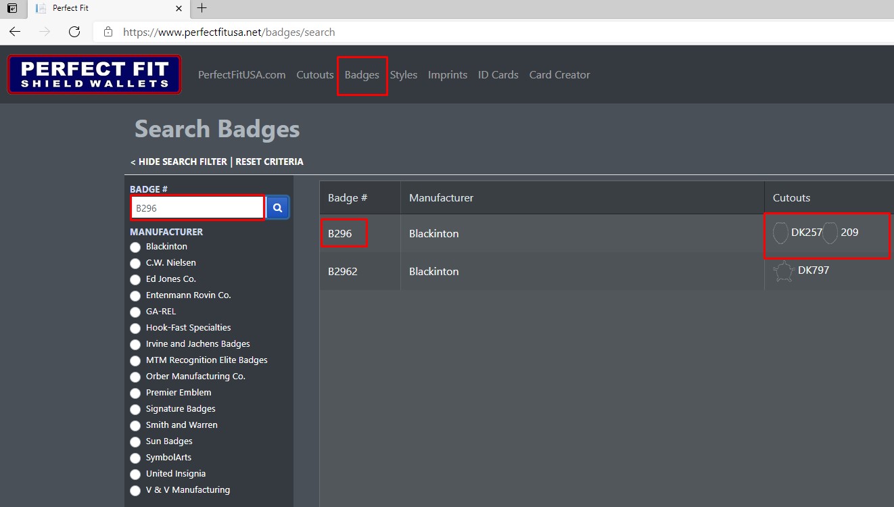This screenshot has height=507, width=894.
Task: Open the Cutouts navigation item
Action: click(x=315, y=75)
